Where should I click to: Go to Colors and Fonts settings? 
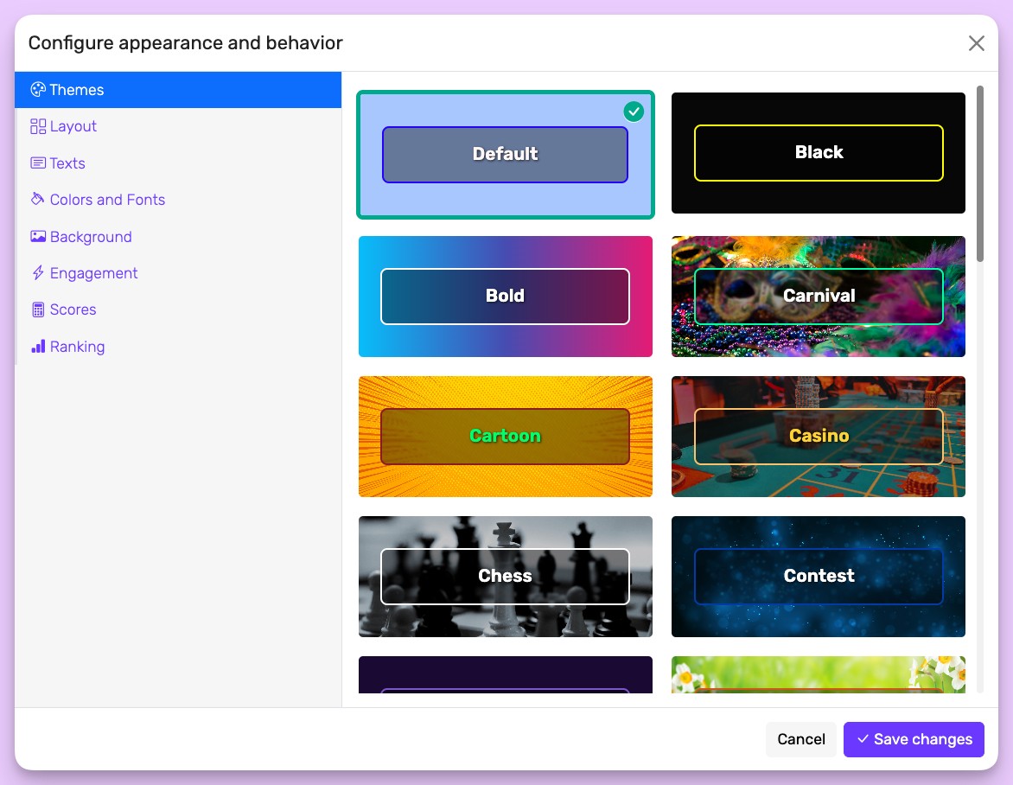[x=178, y=200]
